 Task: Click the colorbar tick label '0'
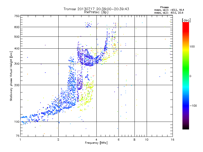click(190, 76)
